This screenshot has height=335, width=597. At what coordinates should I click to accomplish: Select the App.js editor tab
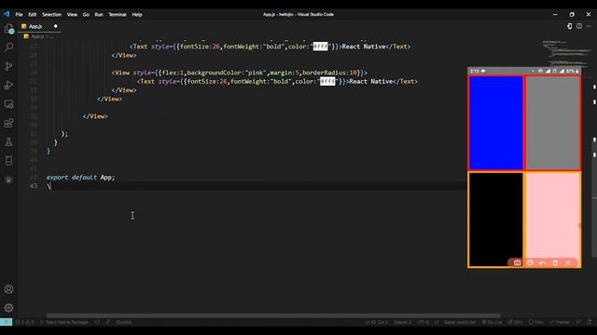click(39, 26)
